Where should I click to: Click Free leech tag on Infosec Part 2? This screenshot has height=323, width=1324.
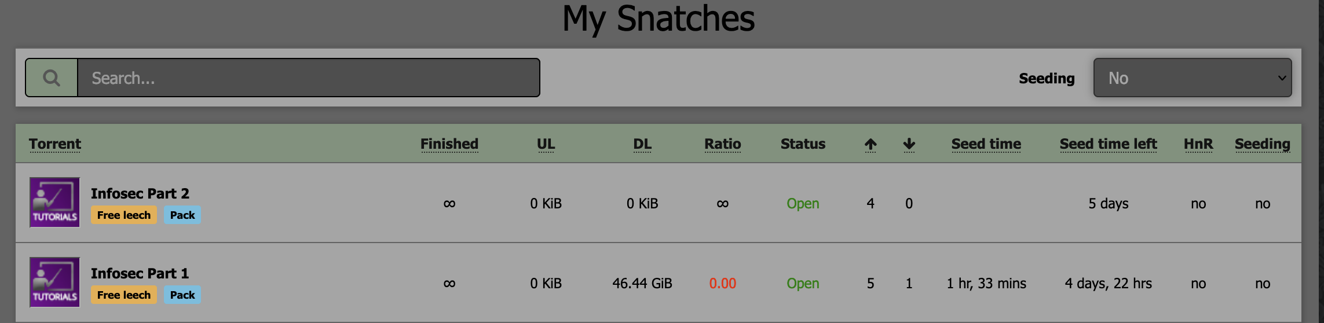(x=124, y=215)
